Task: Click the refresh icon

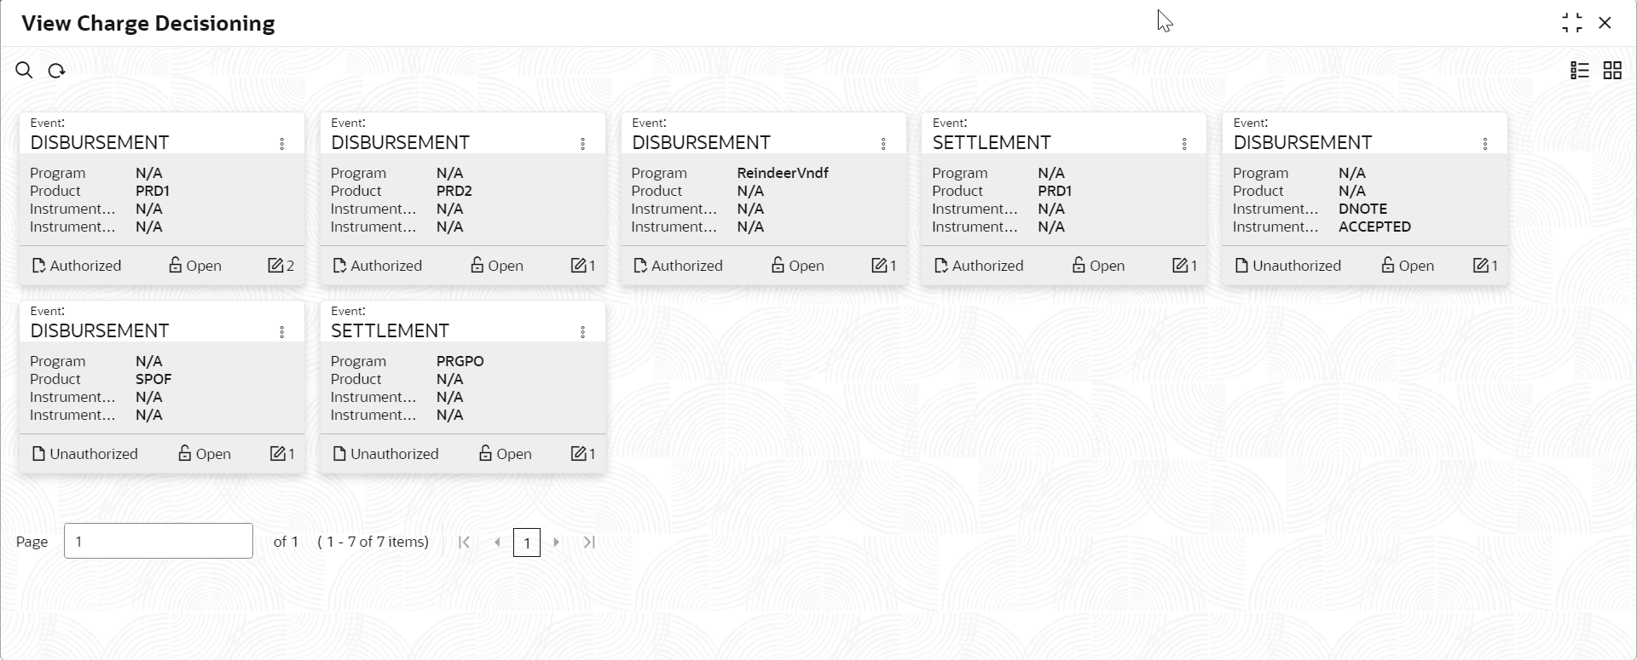Action: (56, 71)
